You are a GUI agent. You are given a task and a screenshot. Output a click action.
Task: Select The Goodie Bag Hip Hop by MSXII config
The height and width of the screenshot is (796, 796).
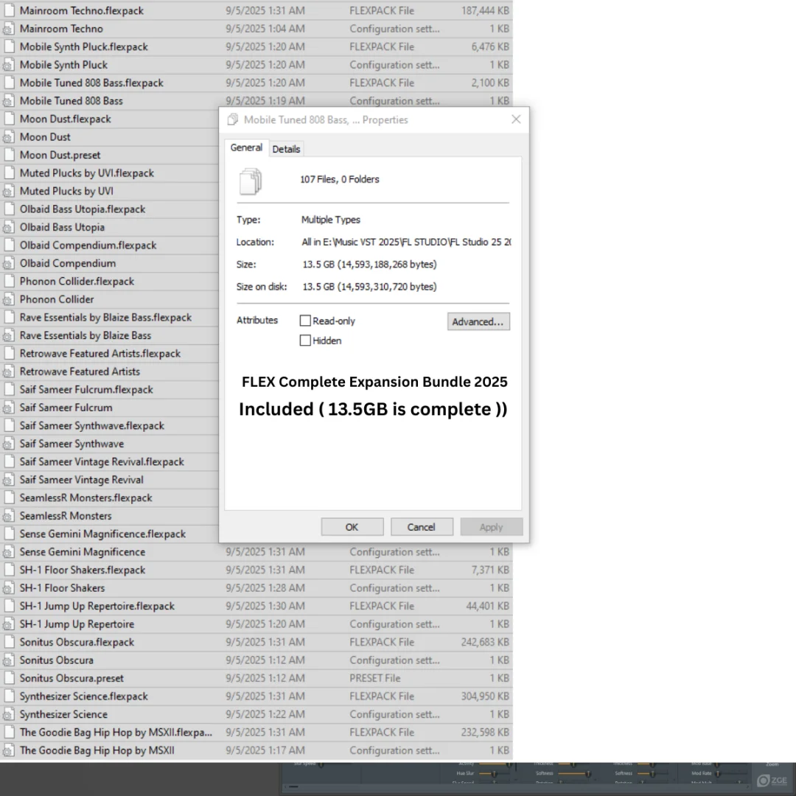tap(97, 750)
